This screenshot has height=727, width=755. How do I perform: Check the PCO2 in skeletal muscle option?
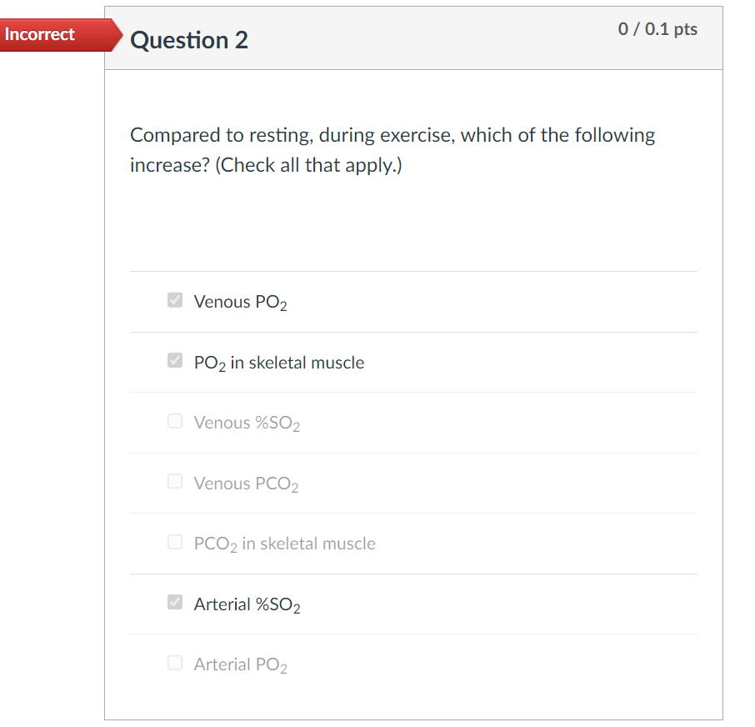(175, 542)
